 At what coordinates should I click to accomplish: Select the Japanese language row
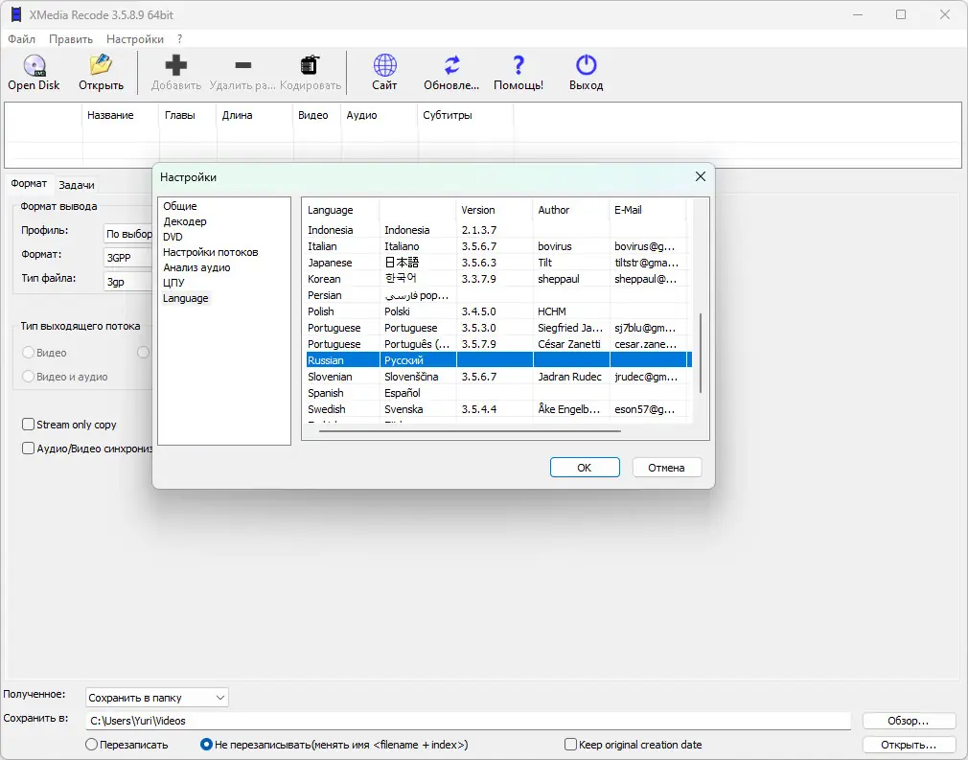pos(498,263)
